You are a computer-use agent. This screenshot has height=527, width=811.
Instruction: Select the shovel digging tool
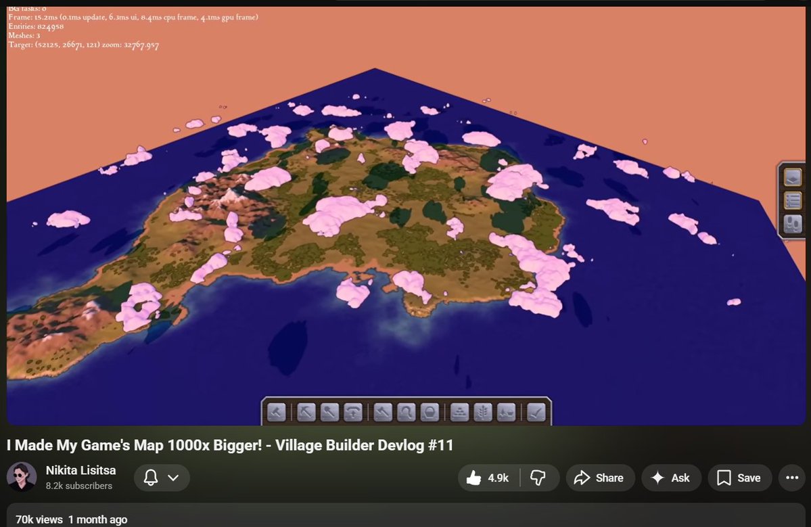point(329,413)
